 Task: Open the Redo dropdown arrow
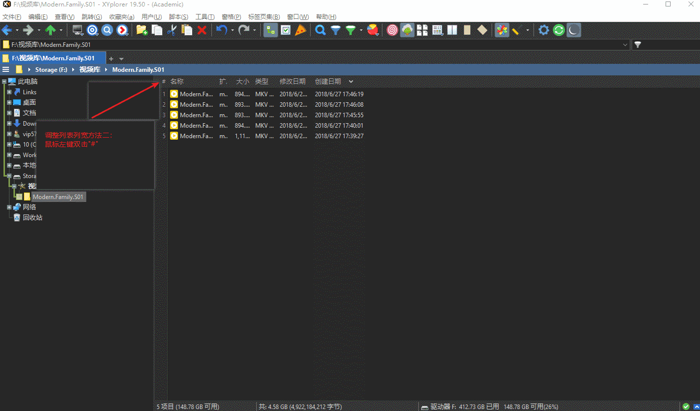(254, 30)
